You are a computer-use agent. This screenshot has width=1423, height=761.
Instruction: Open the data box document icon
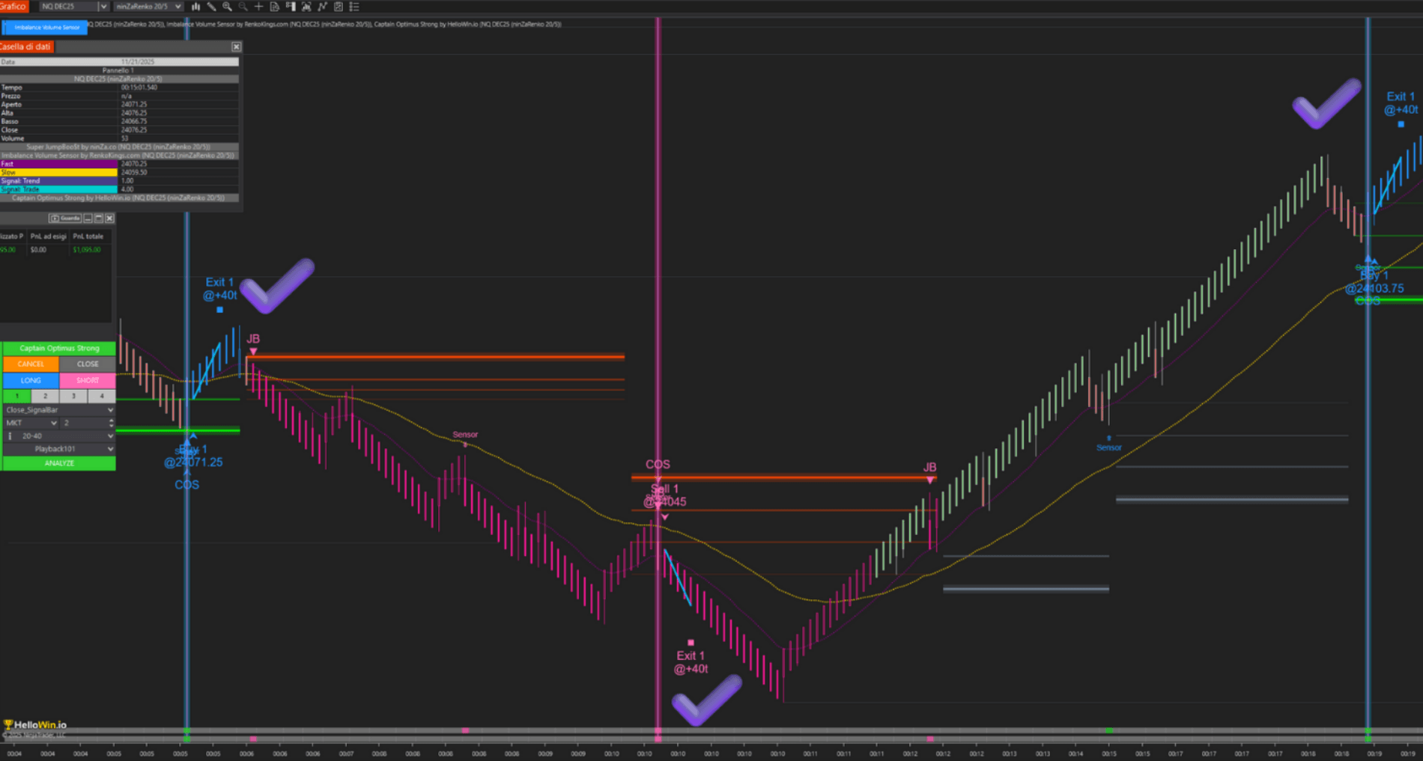[274, 7]
